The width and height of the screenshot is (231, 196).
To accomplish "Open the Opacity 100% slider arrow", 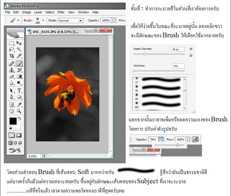I will point(113,20).
